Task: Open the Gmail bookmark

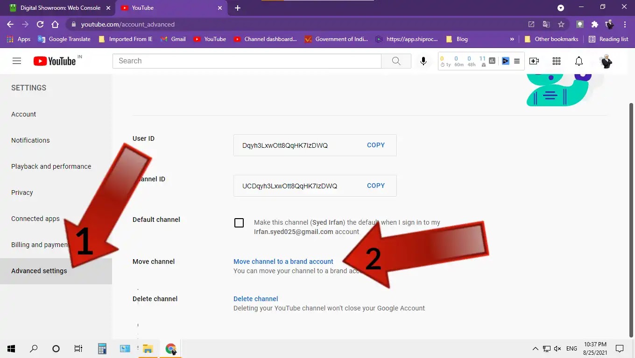Action: coord(173,39)
